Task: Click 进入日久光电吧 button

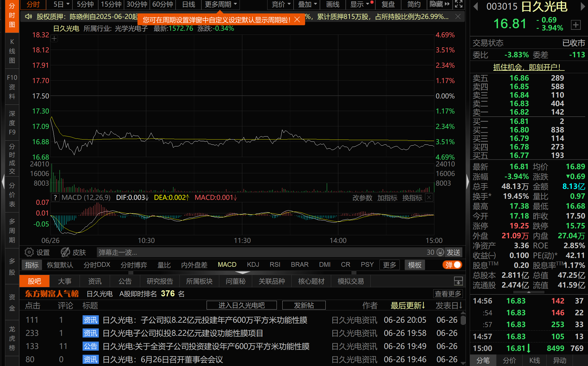Action: click(x=241, y=305)
